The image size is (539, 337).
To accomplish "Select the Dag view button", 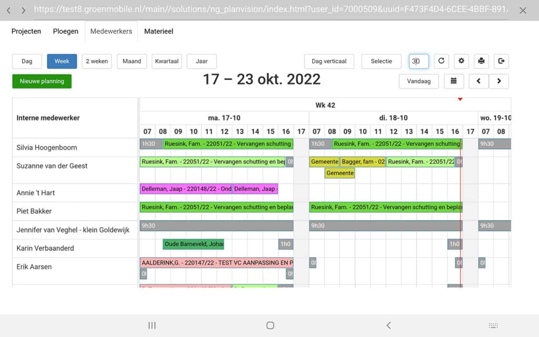I will coord(27,61).
